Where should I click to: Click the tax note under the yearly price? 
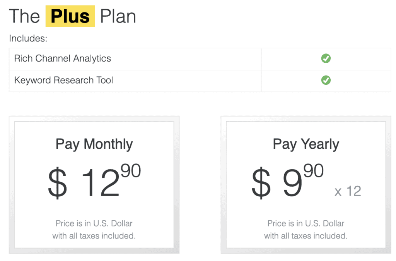click(x=306, y=230)
